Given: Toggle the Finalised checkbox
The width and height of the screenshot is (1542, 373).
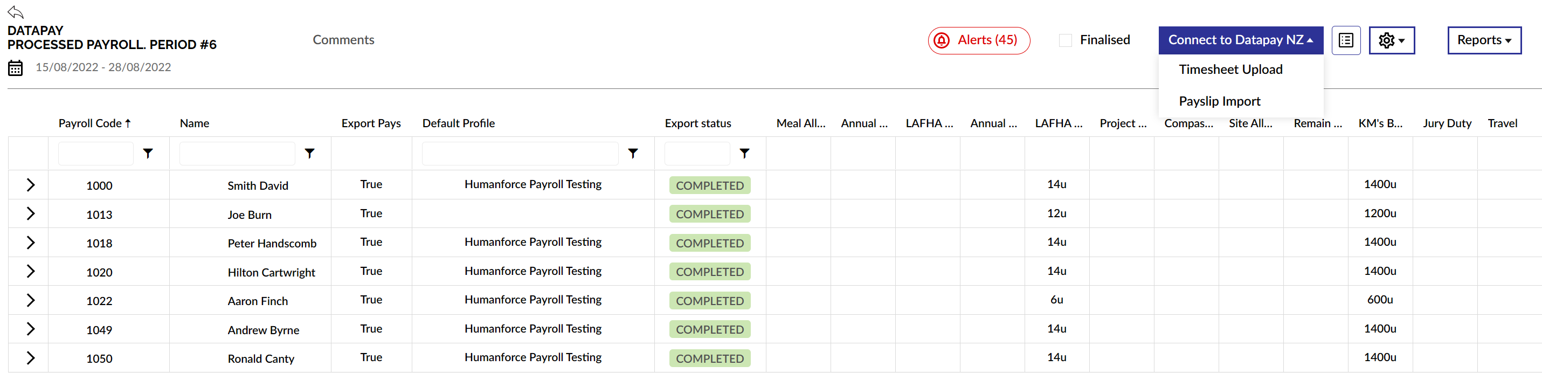Looking at the screenshot, I should pos(1065,40).
